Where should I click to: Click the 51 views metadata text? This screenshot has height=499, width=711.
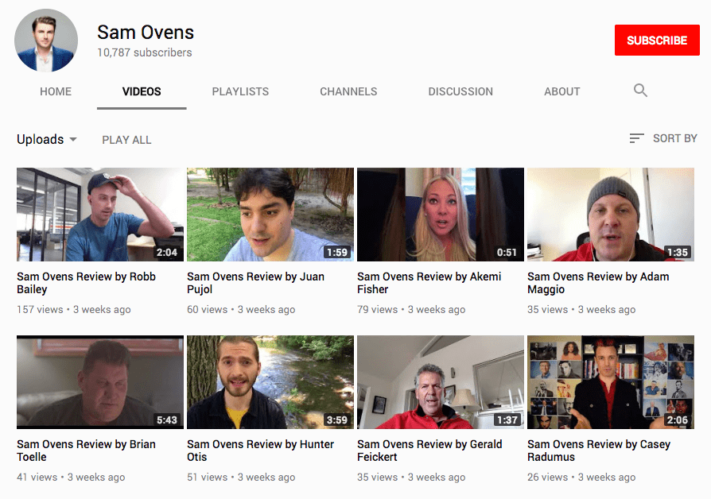pos(208,478)
